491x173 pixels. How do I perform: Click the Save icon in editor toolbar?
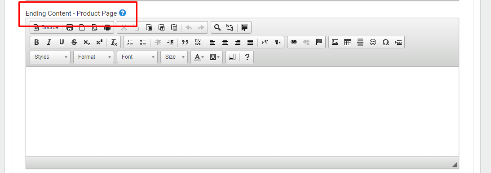click(70, 27)
